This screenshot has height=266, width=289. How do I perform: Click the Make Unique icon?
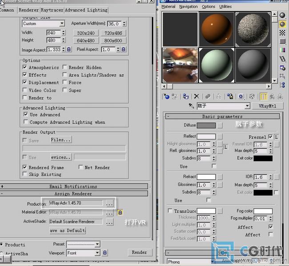[219, 97]
